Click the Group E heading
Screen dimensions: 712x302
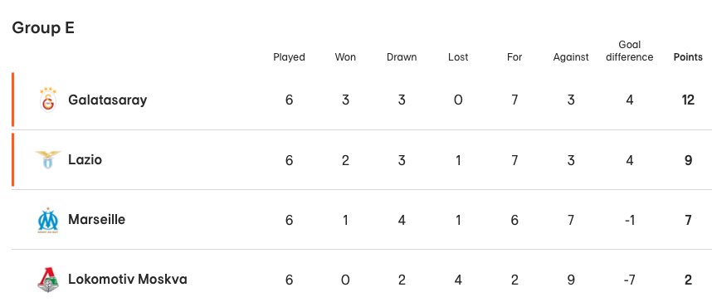pos(43,28)
